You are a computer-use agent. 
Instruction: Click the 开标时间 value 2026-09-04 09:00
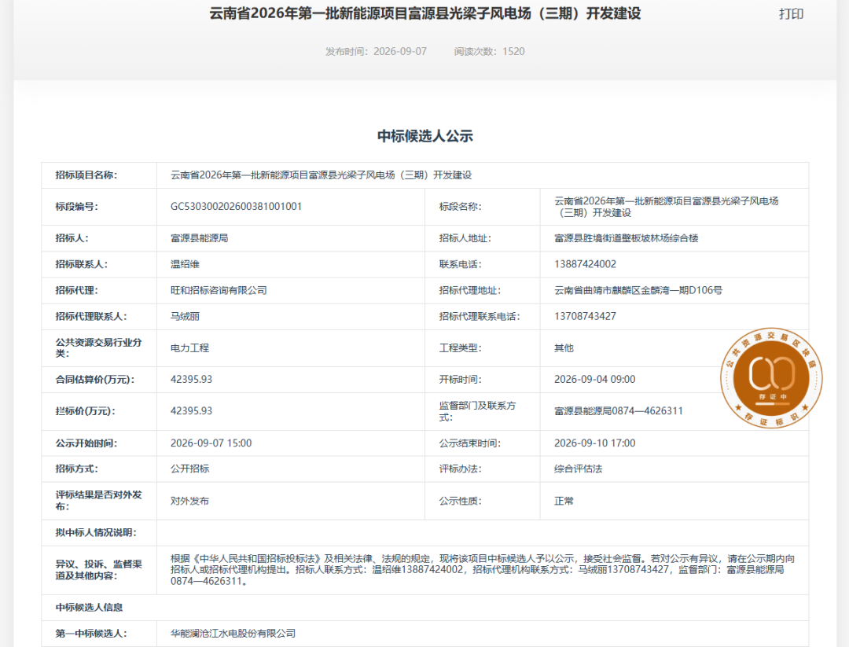594,380
